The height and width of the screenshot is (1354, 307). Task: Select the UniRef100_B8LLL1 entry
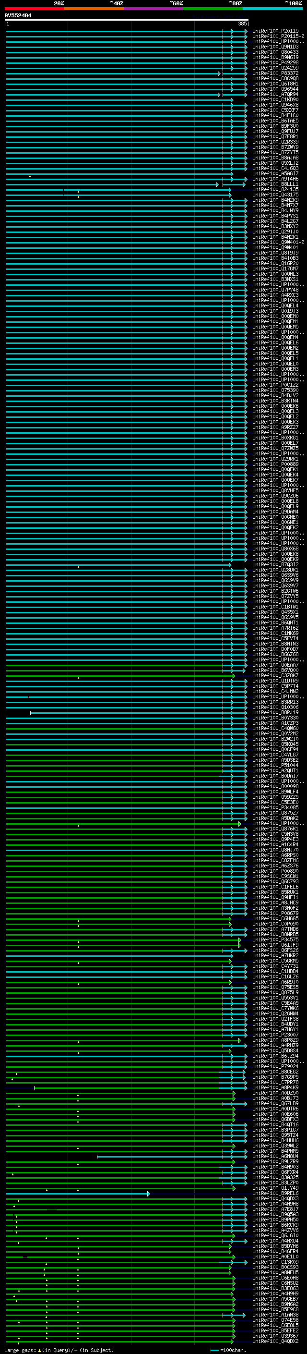coord(275,184)
